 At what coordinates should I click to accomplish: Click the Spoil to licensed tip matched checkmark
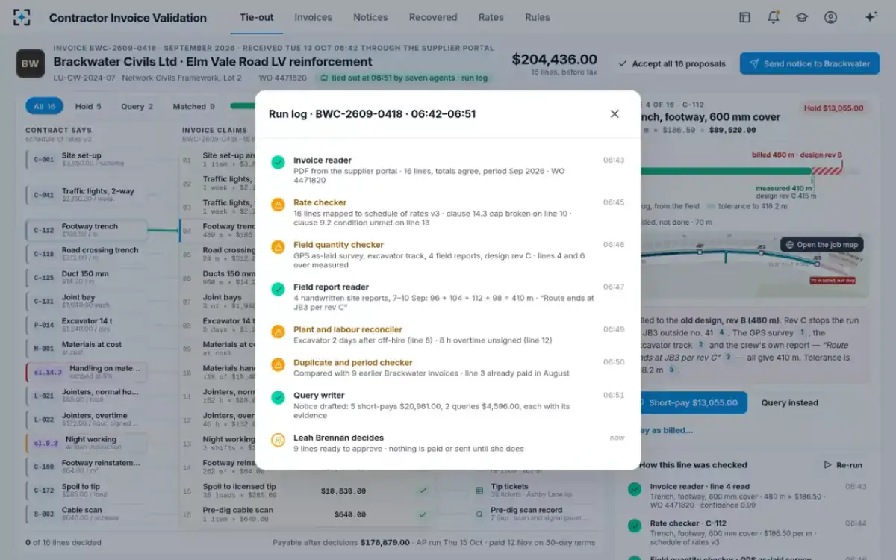coord(423,491)
